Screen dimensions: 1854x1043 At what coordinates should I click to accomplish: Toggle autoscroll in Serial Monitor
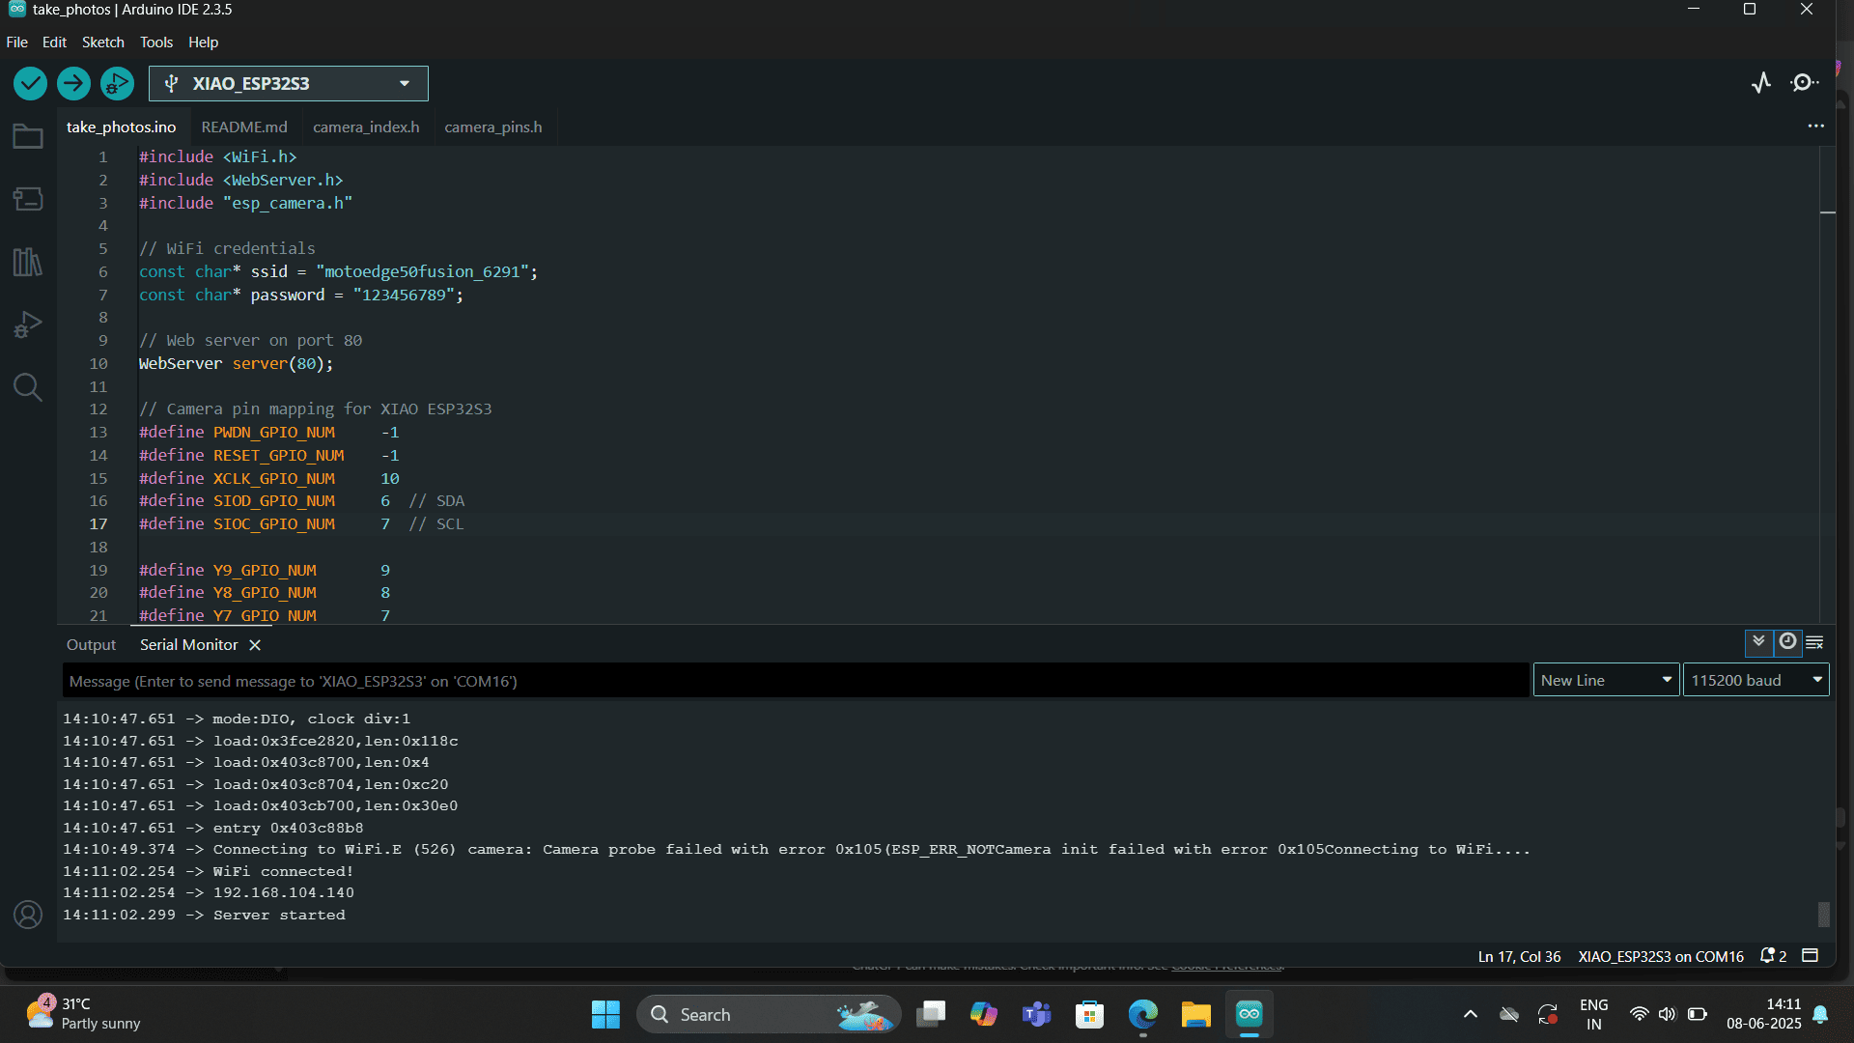(1758, 642)
